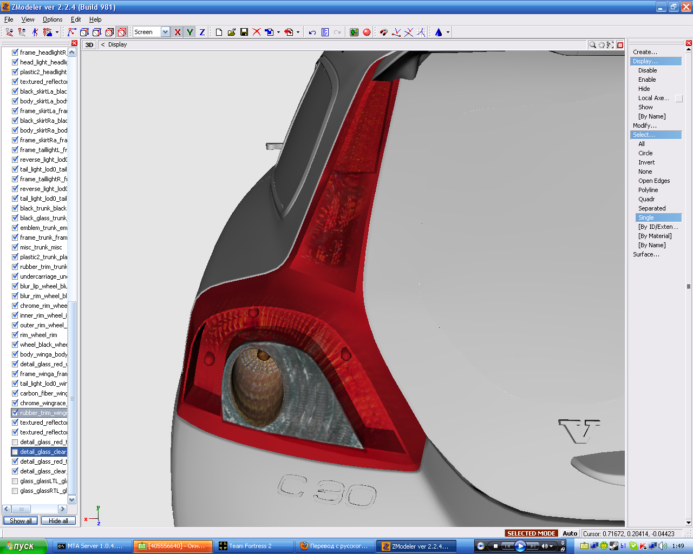Screen dimensions: 693x554
Task: Open the File menu
Action: pyautogui.click(x=9, y=19)
